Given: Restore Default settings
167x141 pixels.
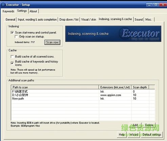Looking at the screenshot, I should point(152,135).
